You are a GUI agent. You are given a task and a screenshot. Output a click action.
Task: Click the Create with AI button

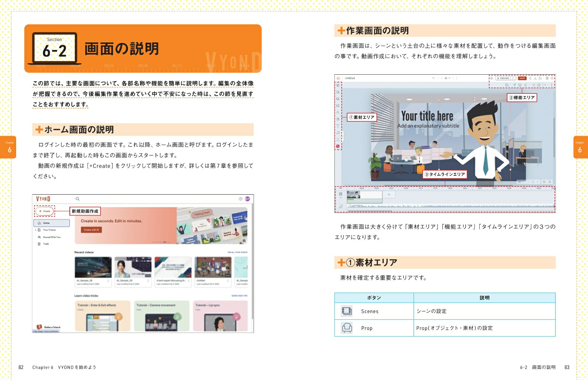pyautogui.click(x=92, y=230)
